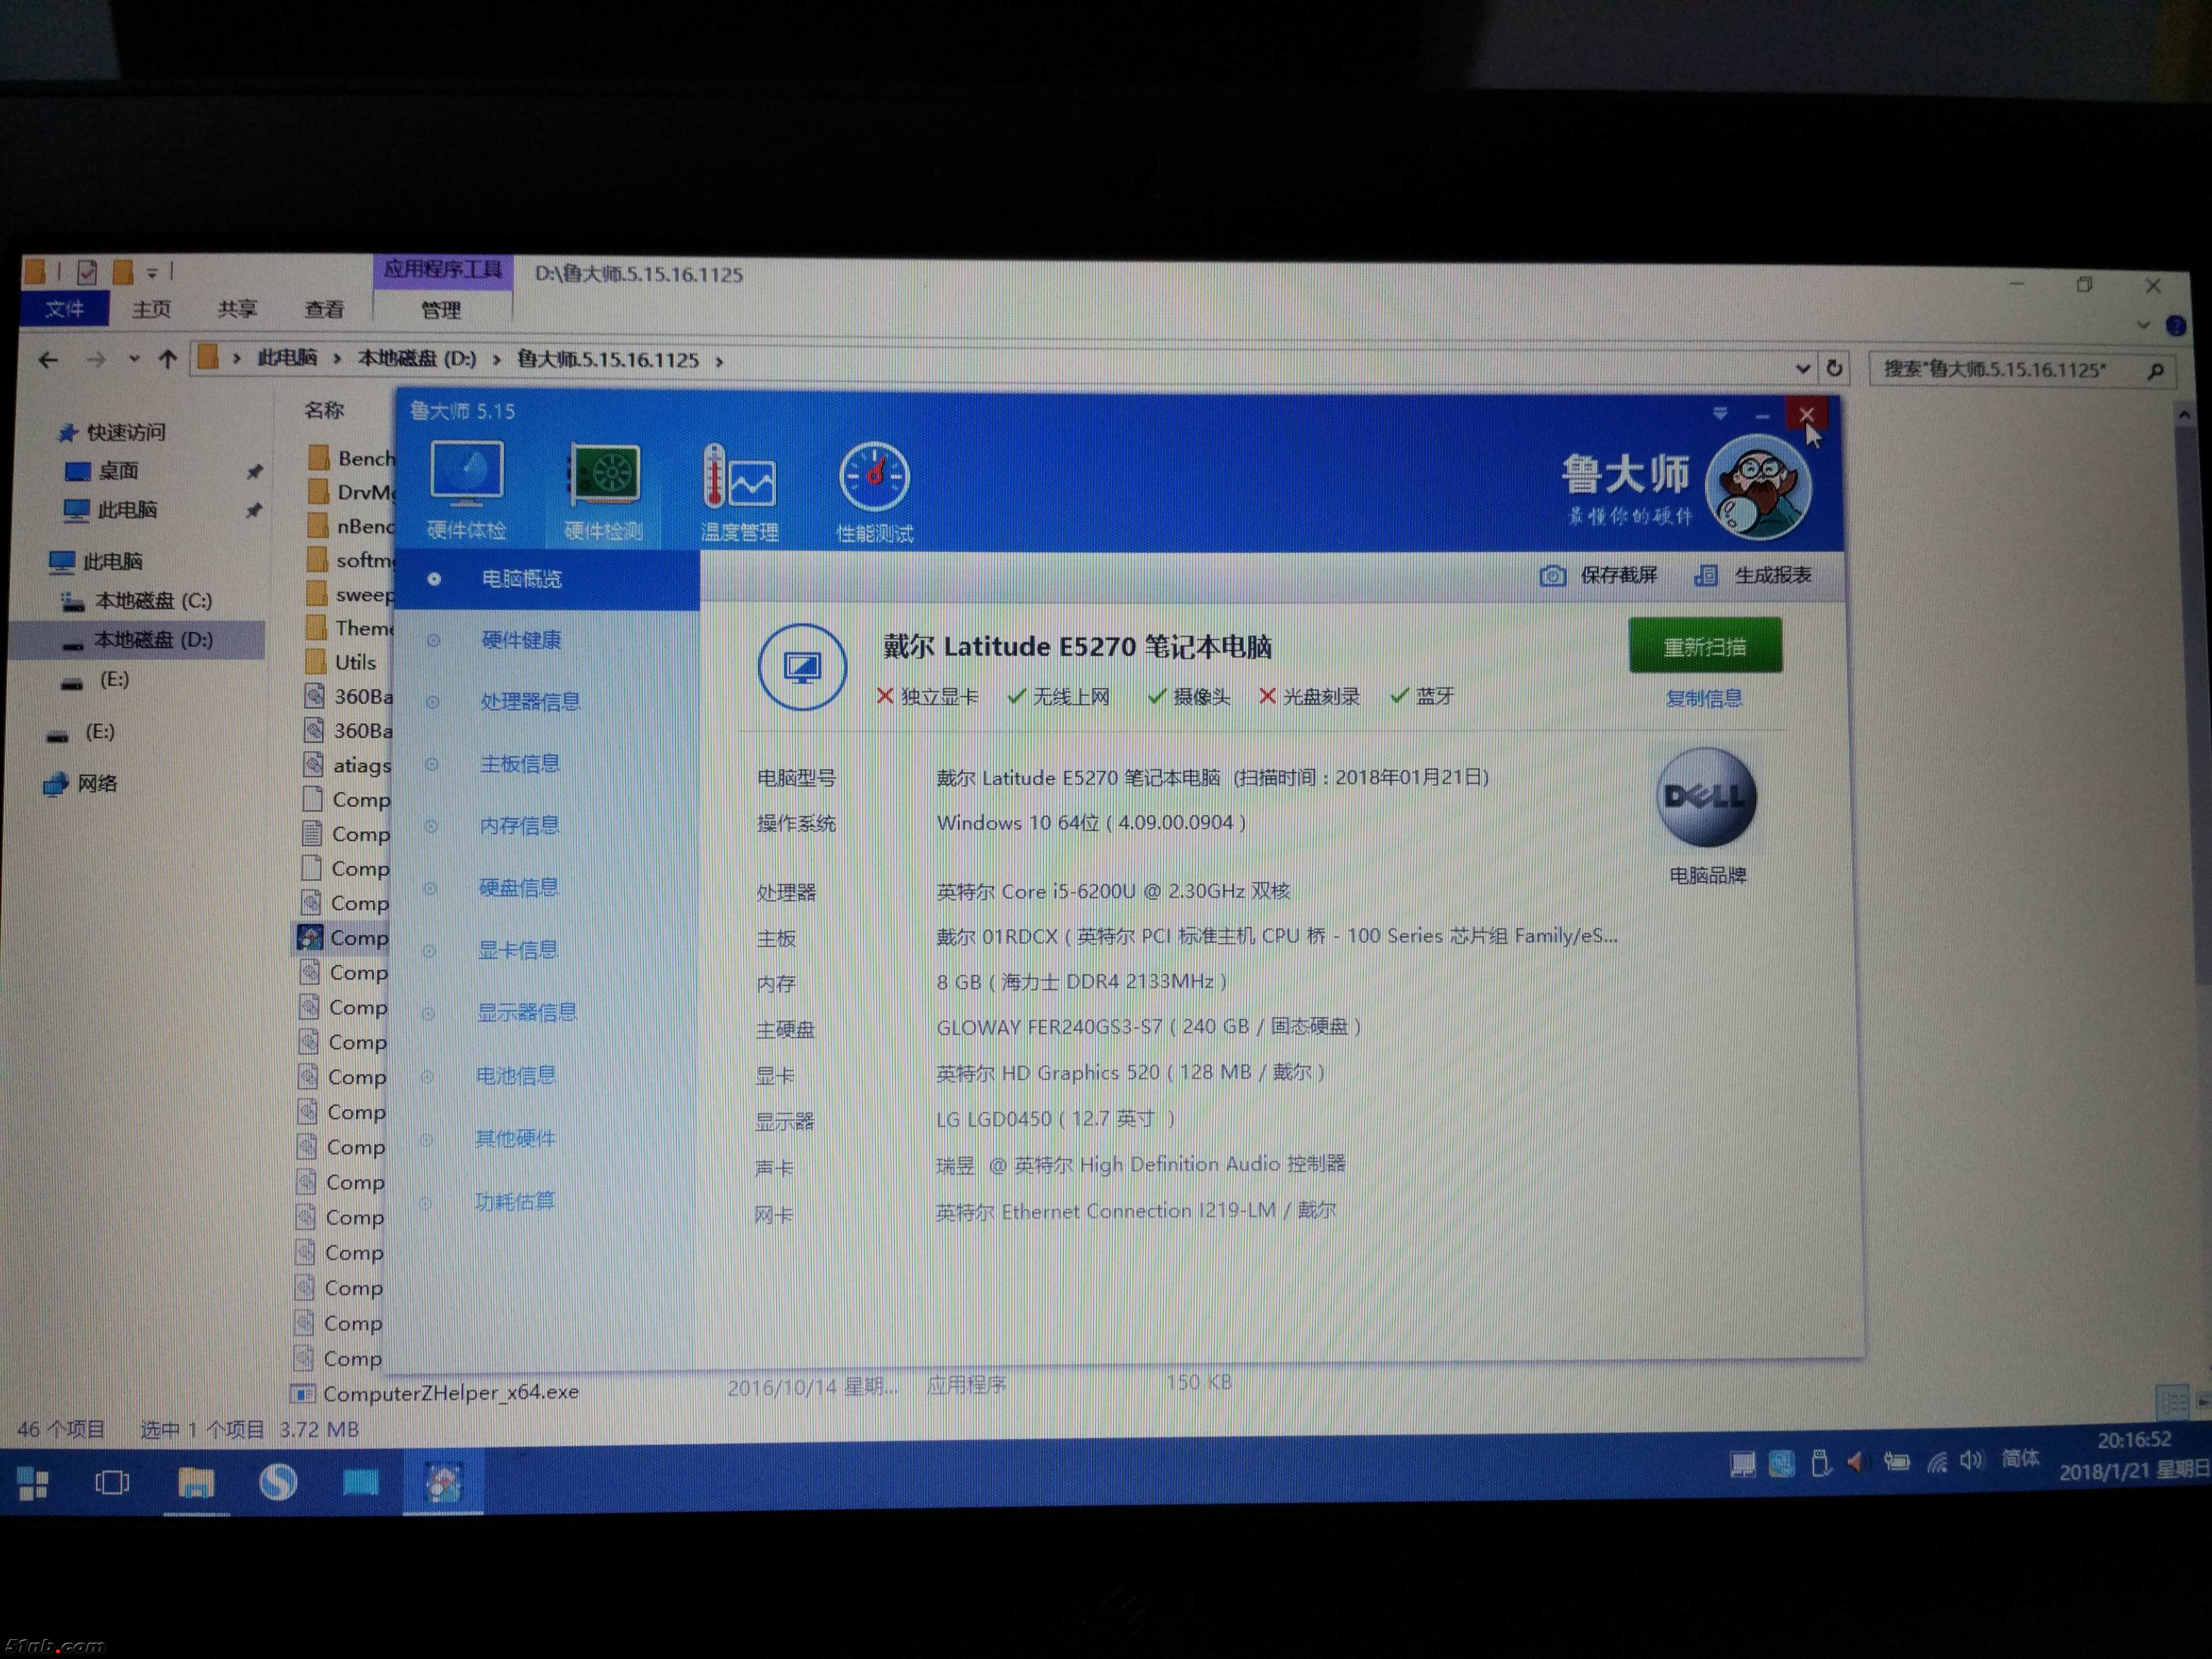Select 主板信息 in the sidebar
This screenshot has width=2212, height=1659.
(519, 763)
